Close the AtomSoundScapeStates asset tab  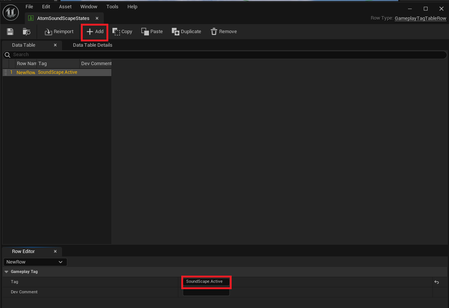pyautogui.click(x=97, y=18)
